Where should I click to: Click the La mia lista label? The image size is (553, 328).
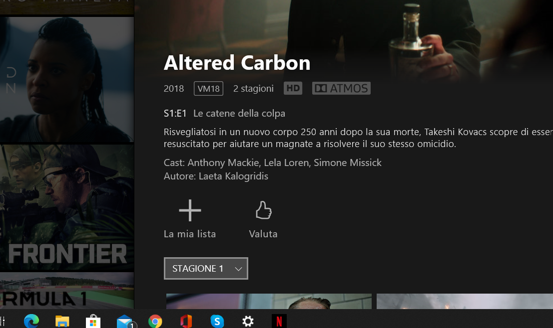click(x=190, y=234)
